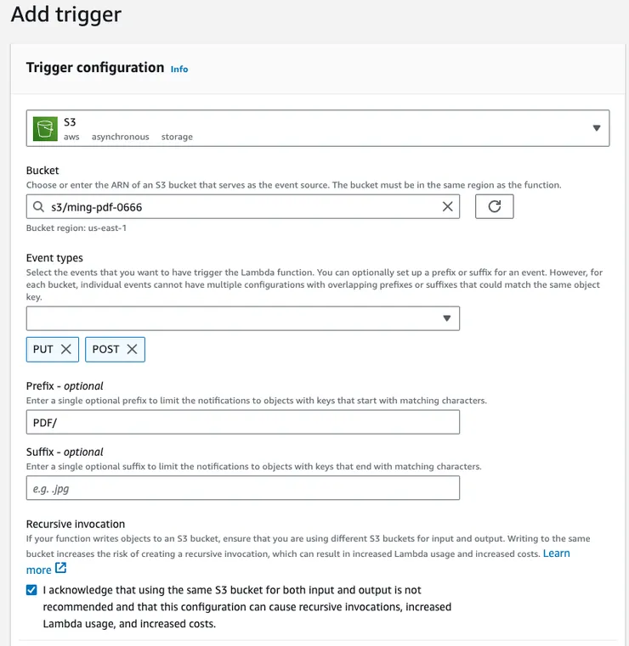Open the Info link next to Trigger configuration
Image resolution: width=629 pixels, height=646 pixels.
[x=179, y=69]
